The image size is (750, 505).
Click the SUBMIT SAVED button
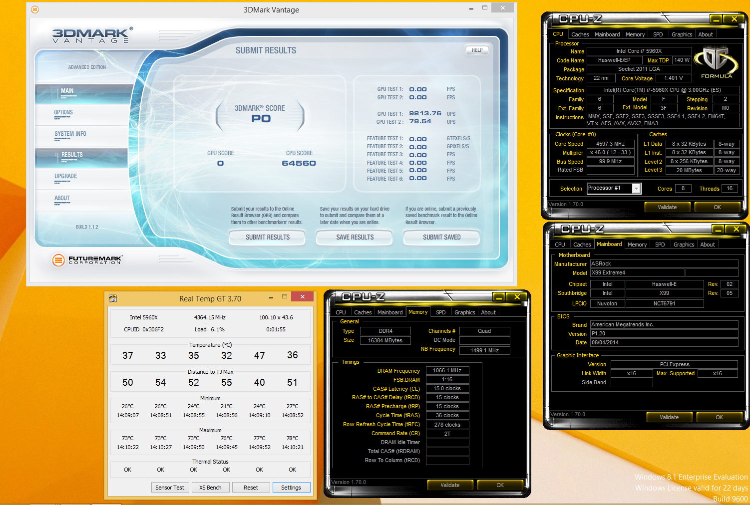pos(441,238)
